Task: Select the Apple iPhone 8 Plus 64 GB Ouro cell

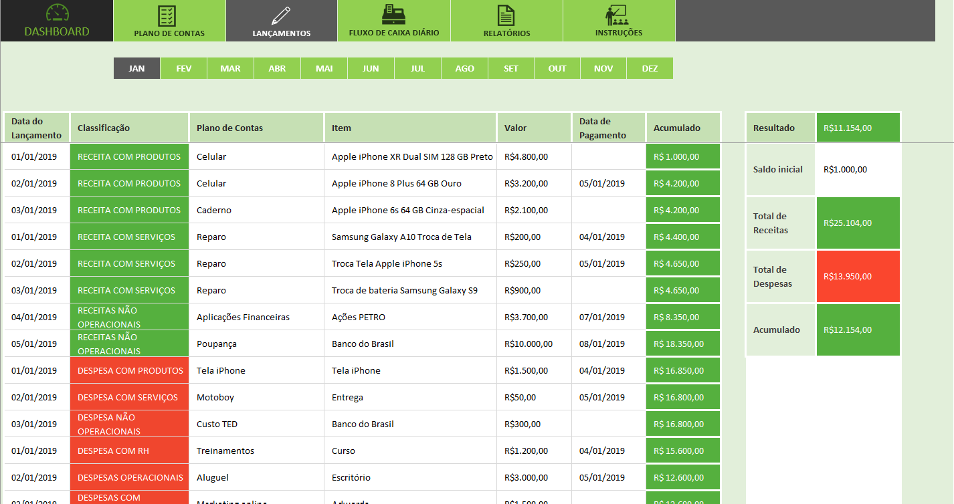Action: (x=411, y=183)
